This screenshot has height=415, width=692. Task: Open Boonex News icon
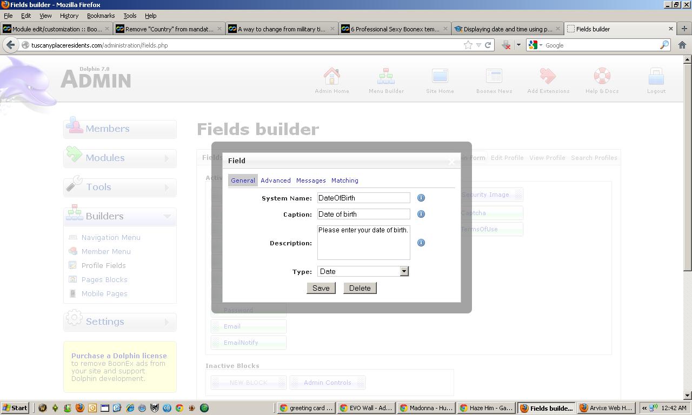coord(494,77)
